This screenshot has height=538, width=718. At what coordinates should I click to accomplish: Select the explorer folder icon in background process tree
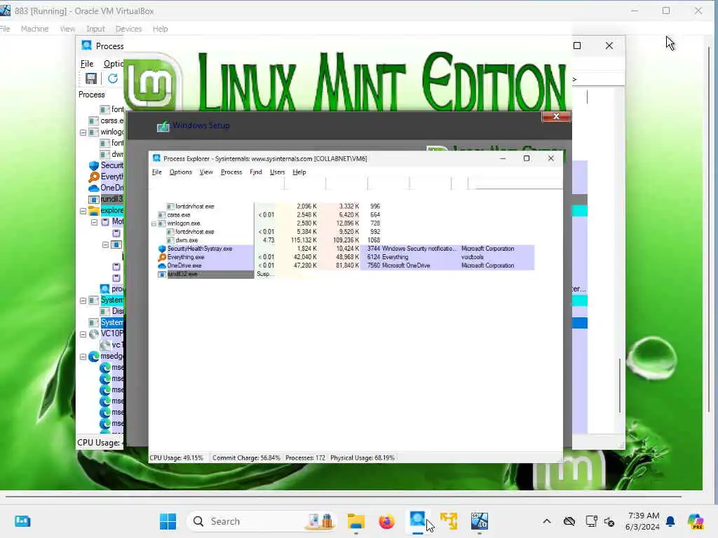click(94, 210)
